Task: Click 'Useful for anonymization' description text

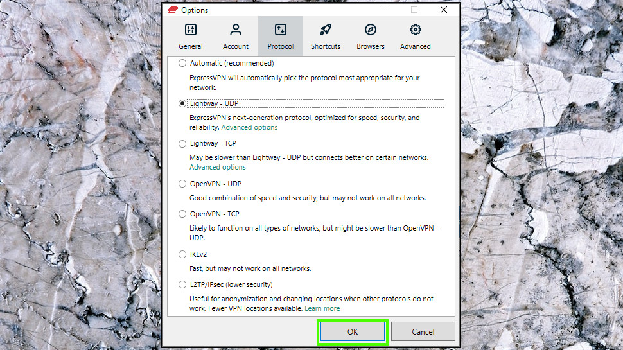Action: (x=311, y=304)
